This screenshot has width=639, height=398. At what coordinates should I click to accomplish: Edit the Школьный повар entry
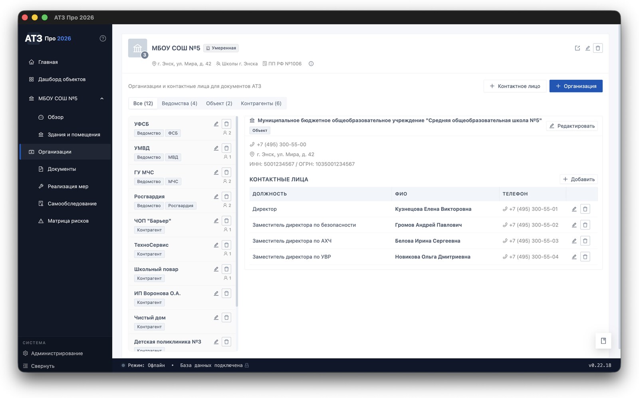tap(216, 269)
